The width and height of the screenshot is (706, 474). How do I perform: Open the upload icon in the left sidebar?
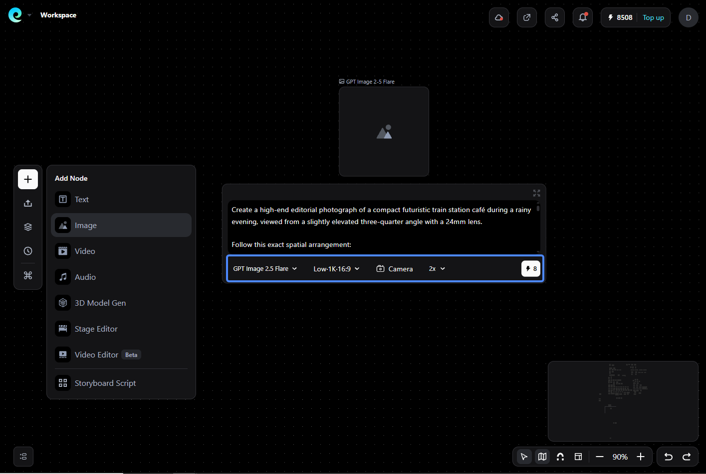[x=28, y=203]
